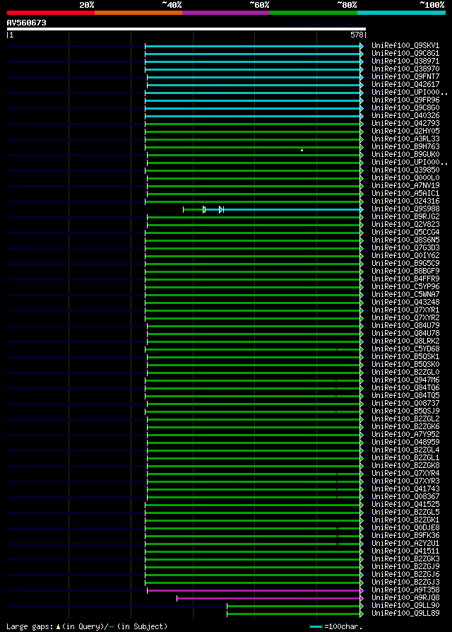The height and width of the screenshot is (632, 452).
Task: Select the UniRef100_B8BGF9 label
Action: click(405, 271)
